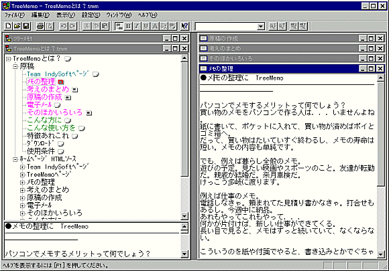This screenshot has height=271, width=389.
Task: Open a file using the folder icon
Action: pos(17,26)
